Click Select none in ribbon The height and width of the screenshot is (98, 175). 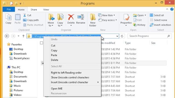[x=158, y=20]
